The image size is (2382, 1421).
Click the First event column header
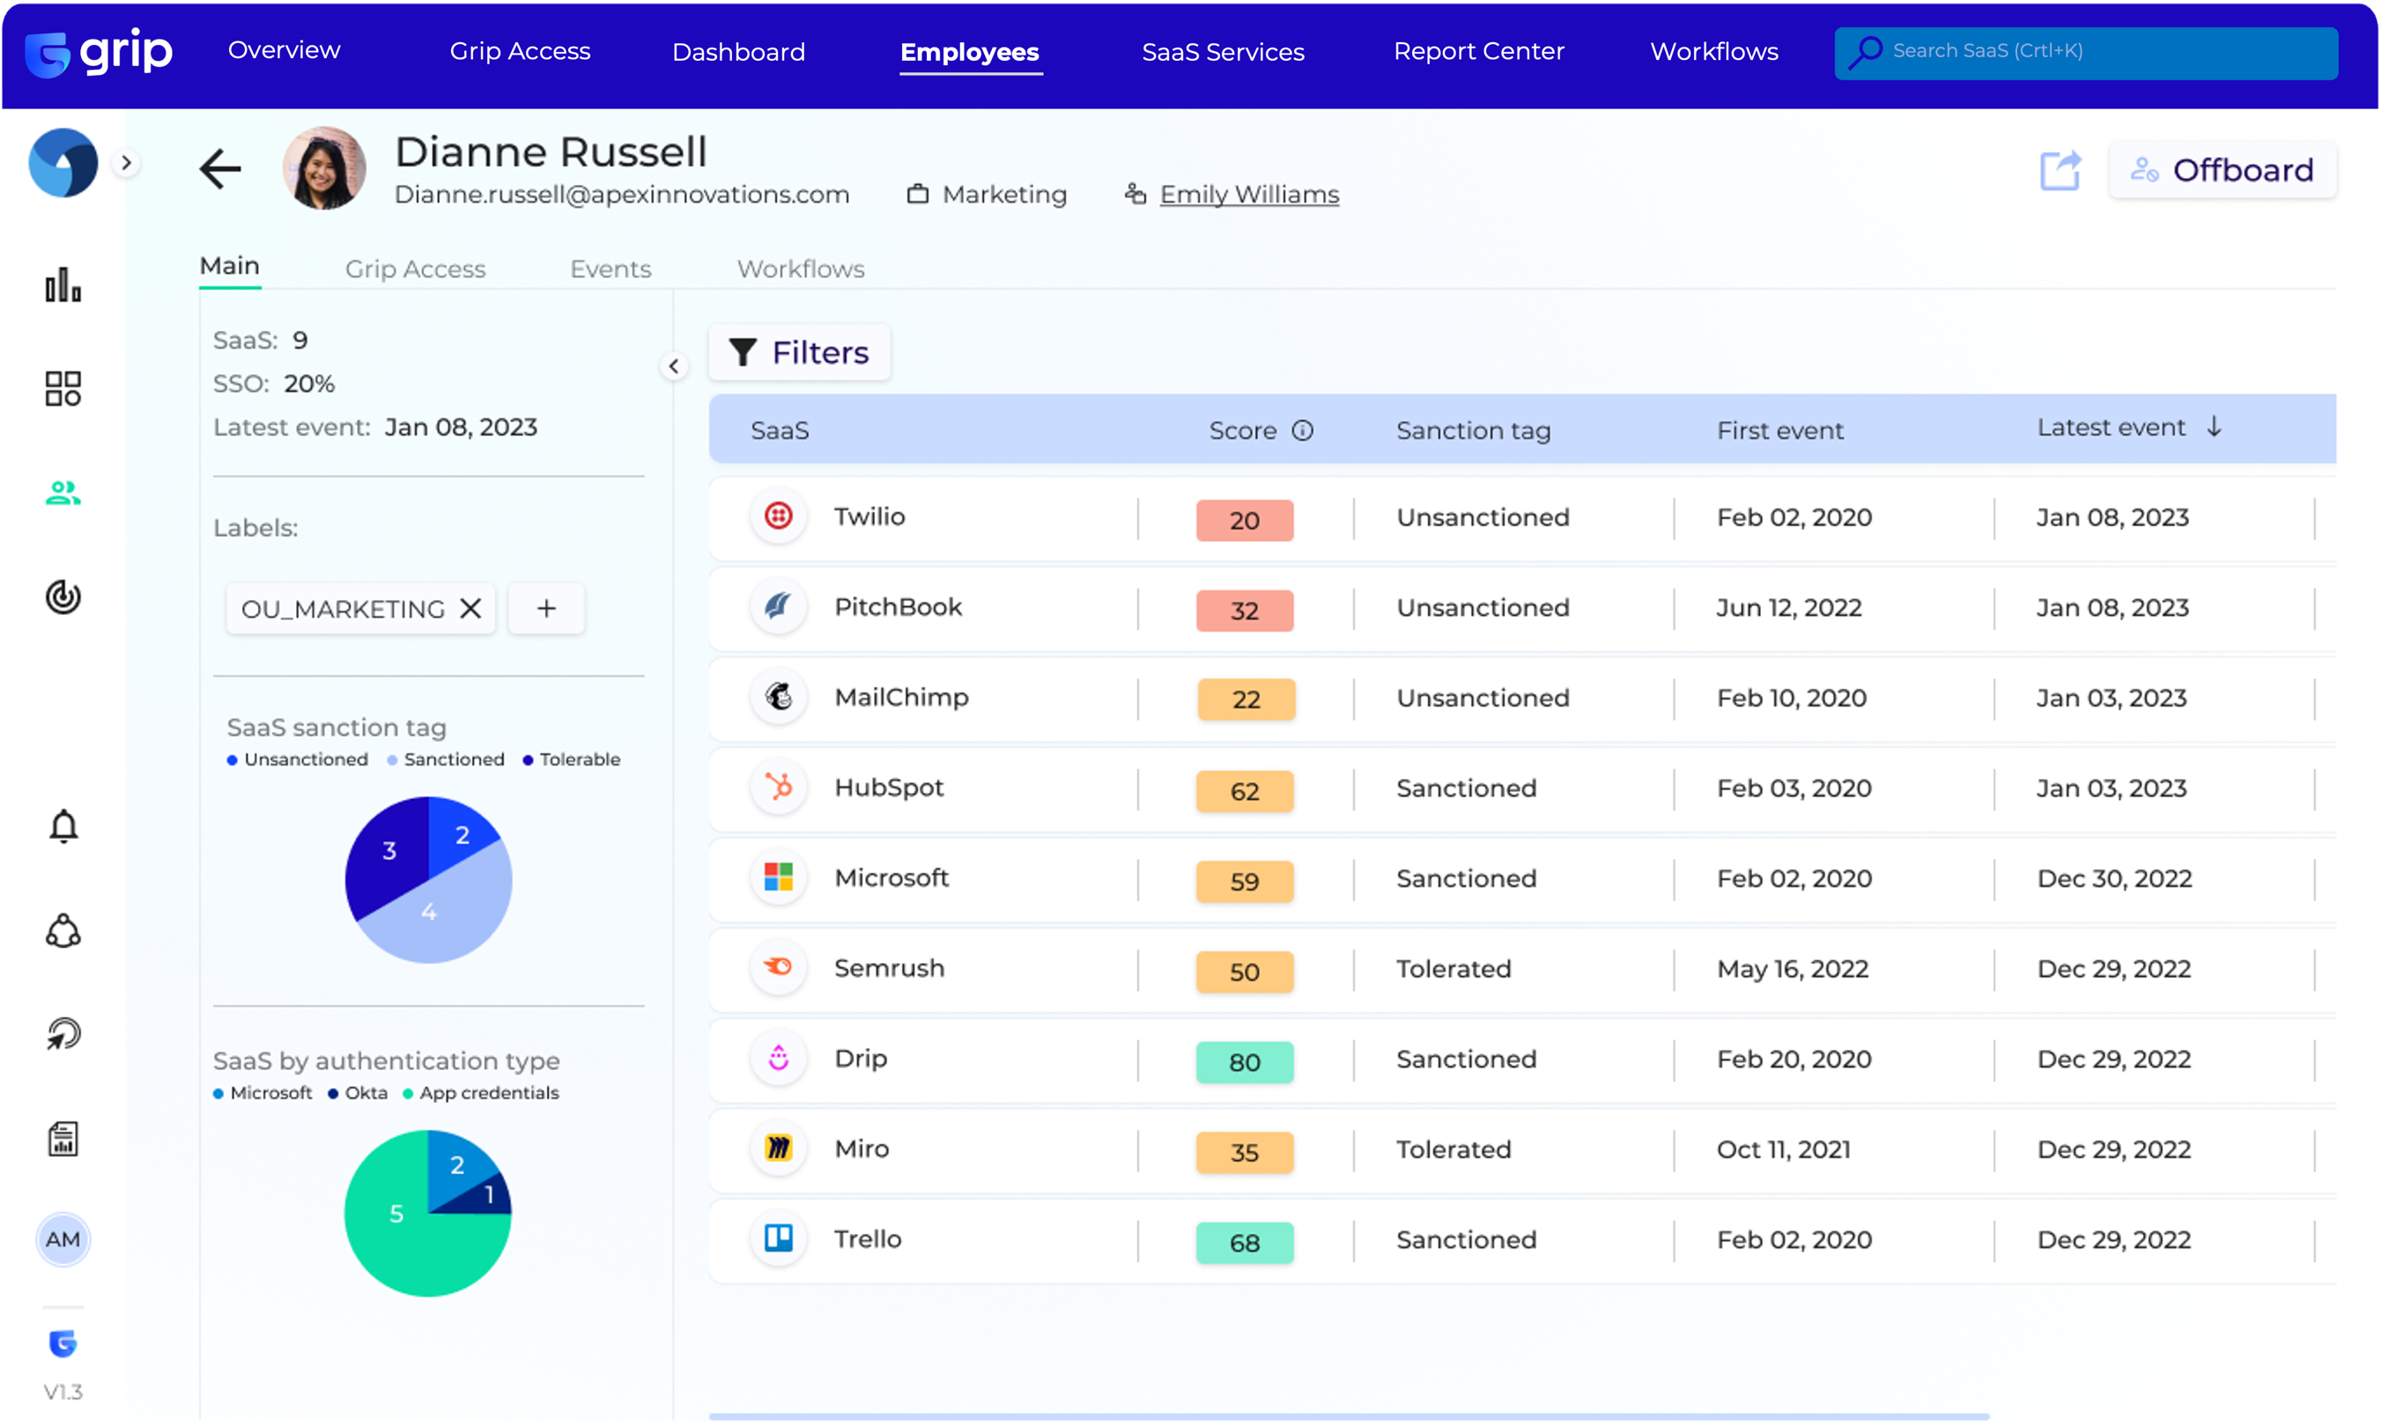[x=1779, y=430]
